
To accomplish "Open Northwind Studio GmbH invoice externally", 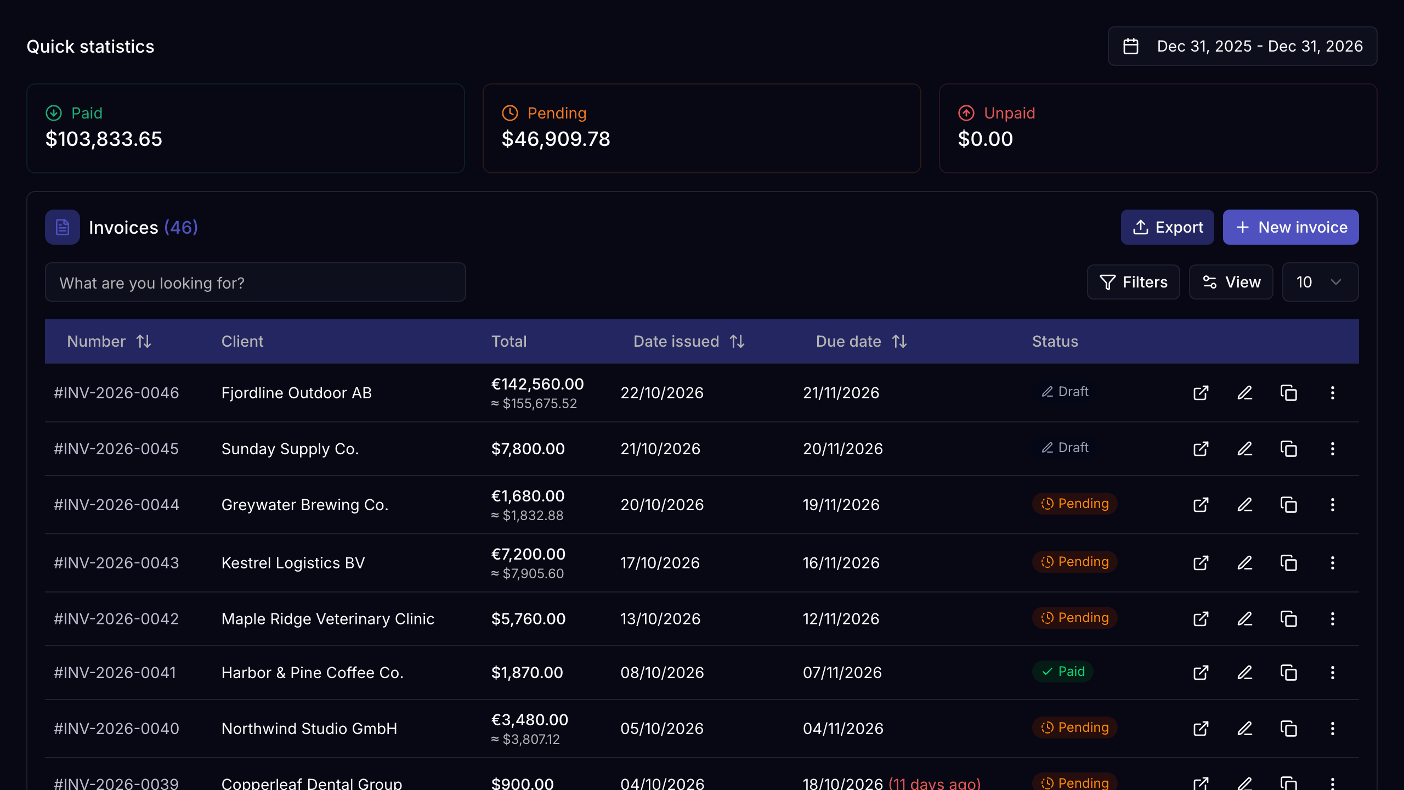I will [x=1201, y=729].
